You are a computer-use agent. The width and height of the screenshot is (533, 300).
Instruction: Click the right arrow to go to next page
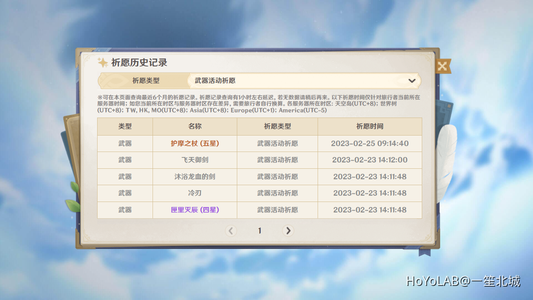coord(288,231)
